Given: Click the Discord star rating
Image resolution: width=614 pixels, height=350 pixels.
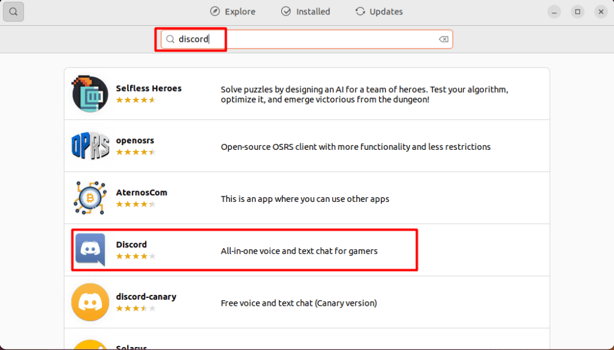Looking at the screenshot, I should pos(136,257).
